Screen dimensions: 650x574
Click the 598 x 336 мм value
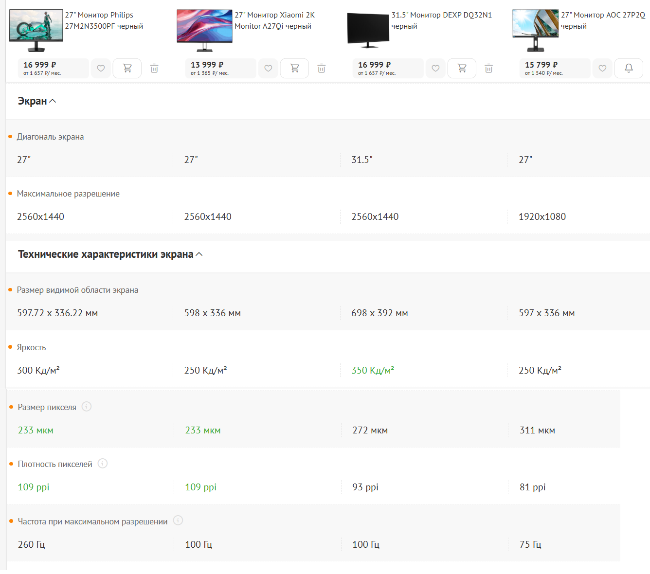point(213,313)
